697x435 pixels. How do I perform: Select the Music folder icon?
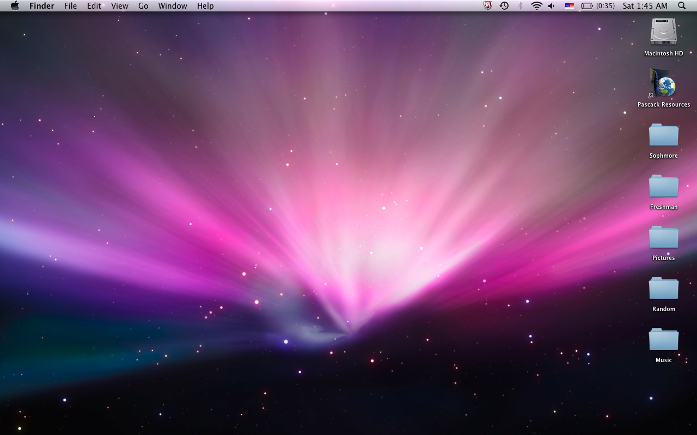pos(664,339)
